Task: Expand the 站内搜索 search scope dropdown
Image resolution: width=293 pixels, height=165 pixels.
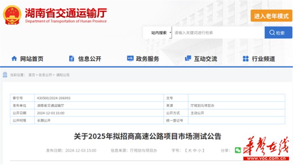Action: coord(161,33)
